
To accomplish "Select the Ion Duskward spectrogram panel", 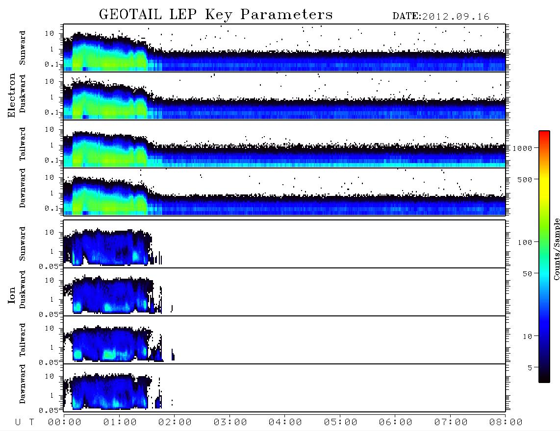I will [284, 292].
